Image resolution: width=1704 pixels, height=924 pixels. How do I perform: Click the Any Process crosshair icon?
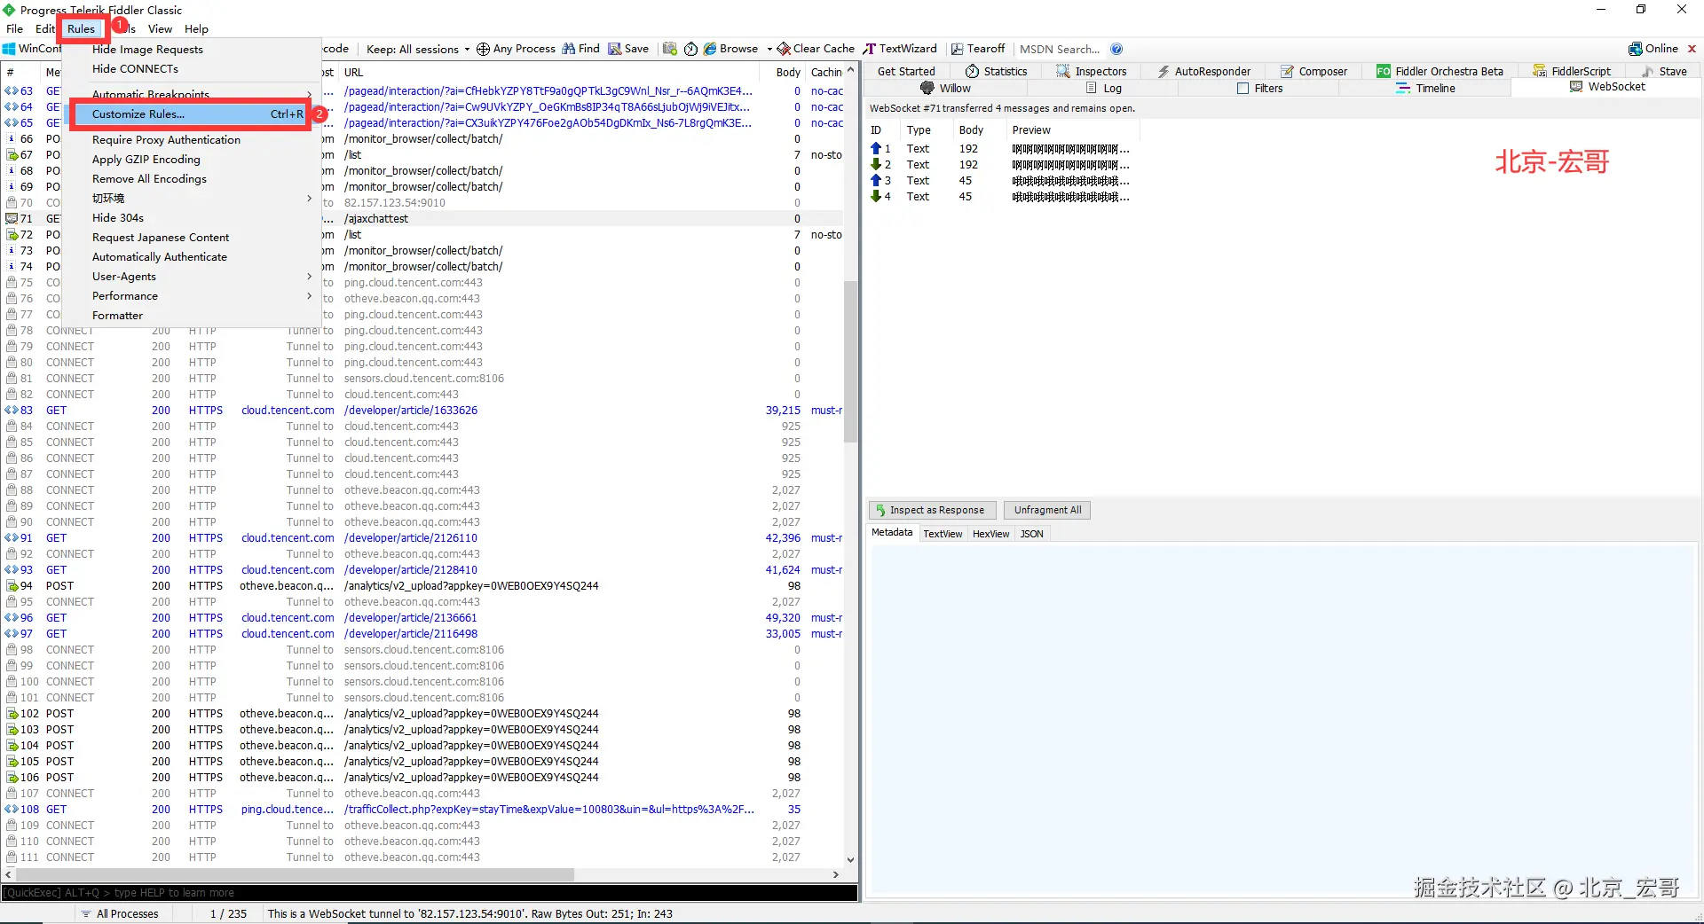483,49
